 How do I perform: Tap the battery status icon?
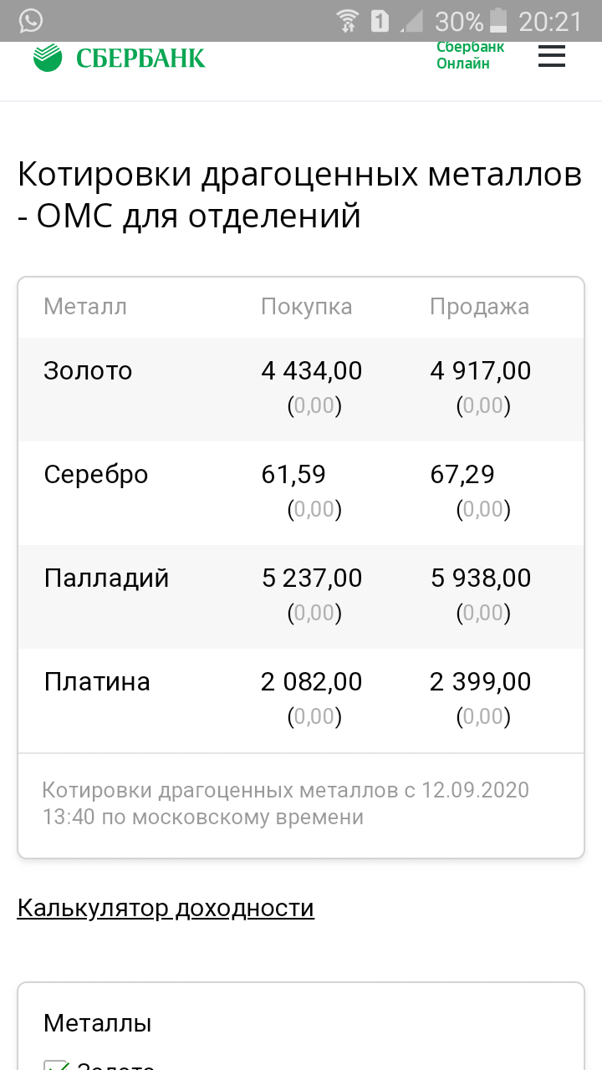[498, 20]
